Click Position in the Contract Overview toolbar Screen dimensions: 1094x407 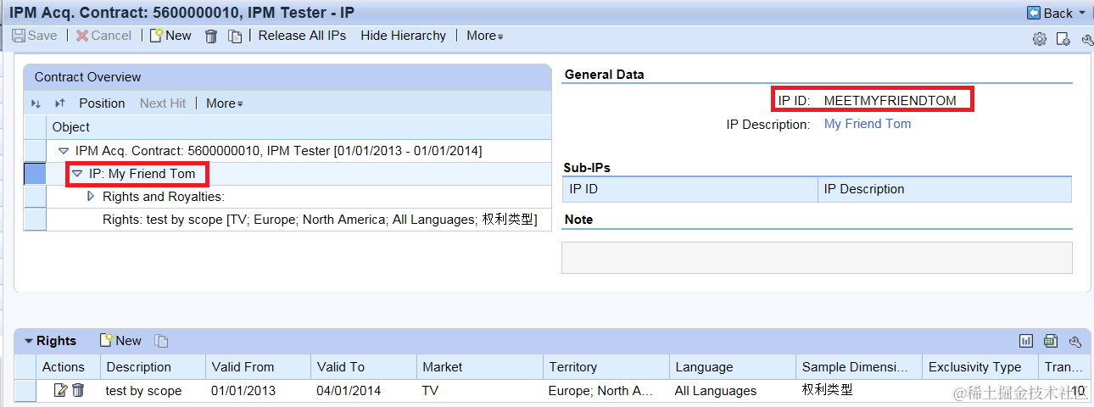coord(102,103)
